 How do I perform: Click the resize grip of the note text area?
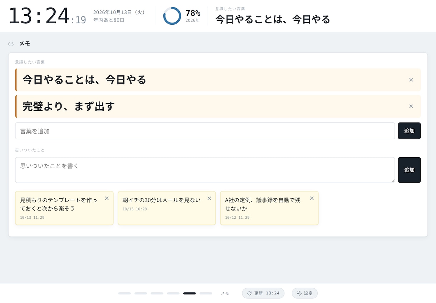[x=392, y=180]
